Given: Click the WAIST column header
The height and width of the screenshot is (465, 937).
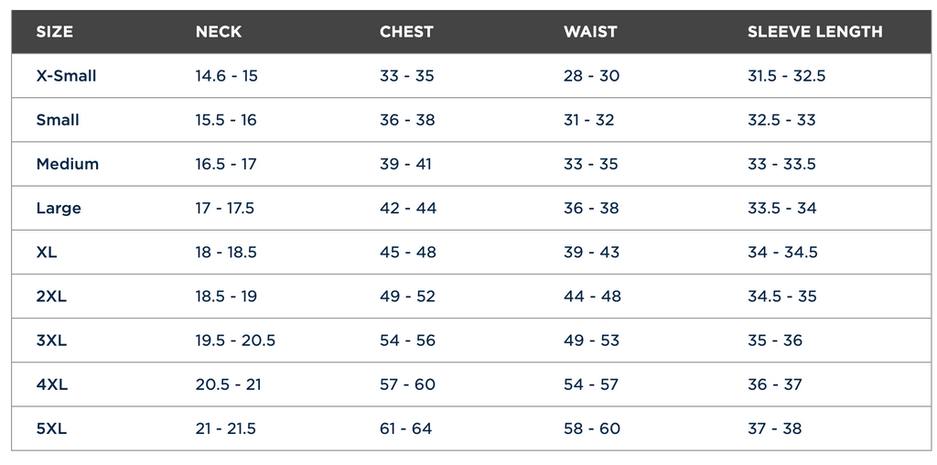Looking at the screenshot, I should click(x=590, y=32).
